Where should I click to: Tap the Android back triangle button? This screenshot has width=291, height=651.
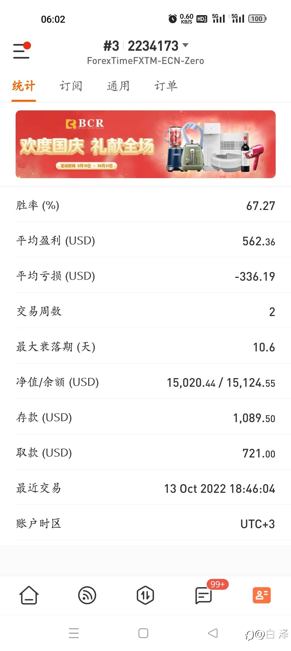pyautogui.click(x=213, y=633)
